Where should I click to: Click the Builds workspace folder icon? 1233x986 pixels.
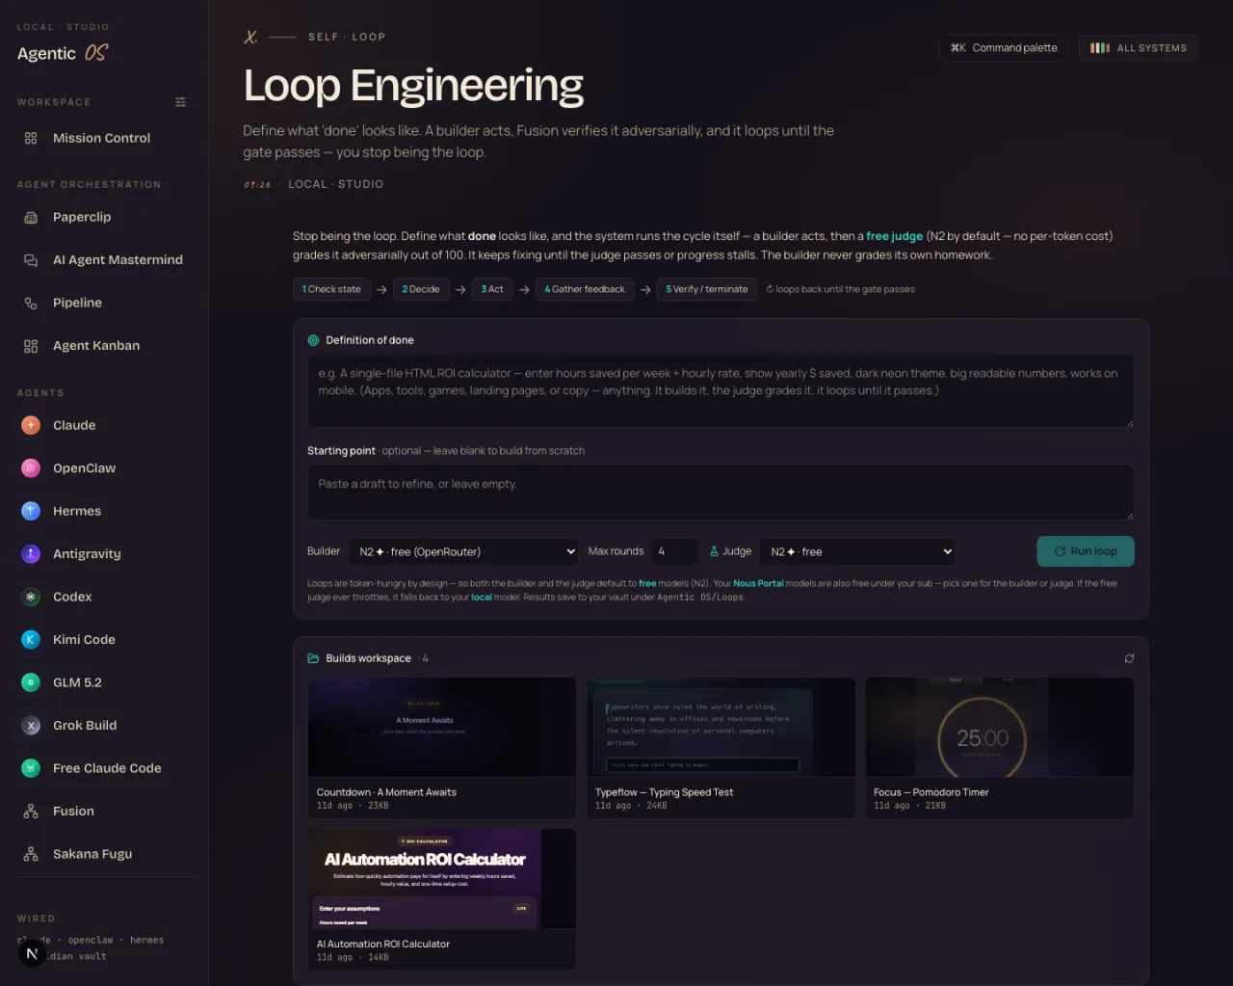313,658
